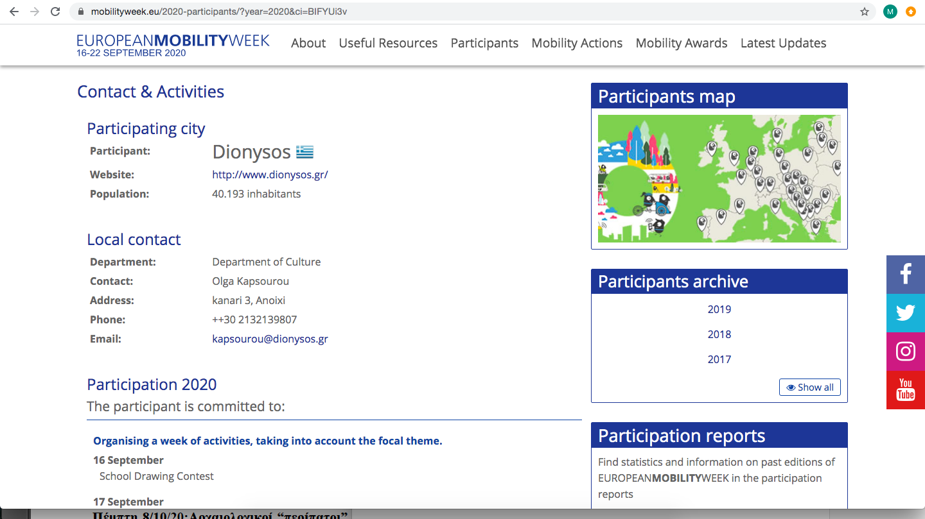
Task: View site info via padlock icon
Action: click(80, 12)
